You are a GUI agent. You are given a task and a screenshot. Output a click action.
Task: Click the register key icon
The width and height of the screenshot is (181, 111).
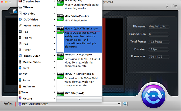click(167, 6)
